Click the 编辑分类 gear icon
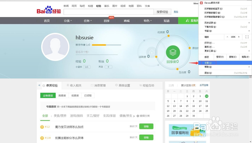Screen dimensions: 252x143 click(x=138, y=116)
